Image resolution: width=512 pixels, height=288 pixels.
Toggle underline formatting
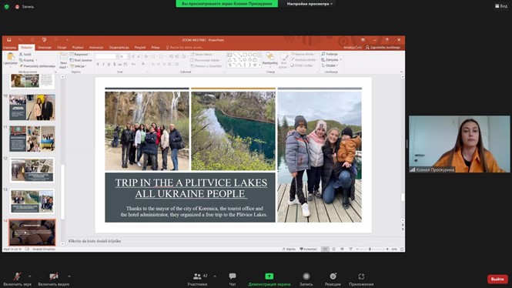coord(109,65)
